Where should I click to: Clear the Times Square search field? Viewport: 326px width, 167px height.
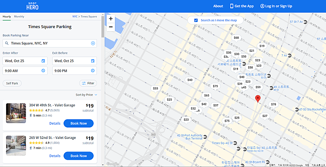(x=93, y=43)
